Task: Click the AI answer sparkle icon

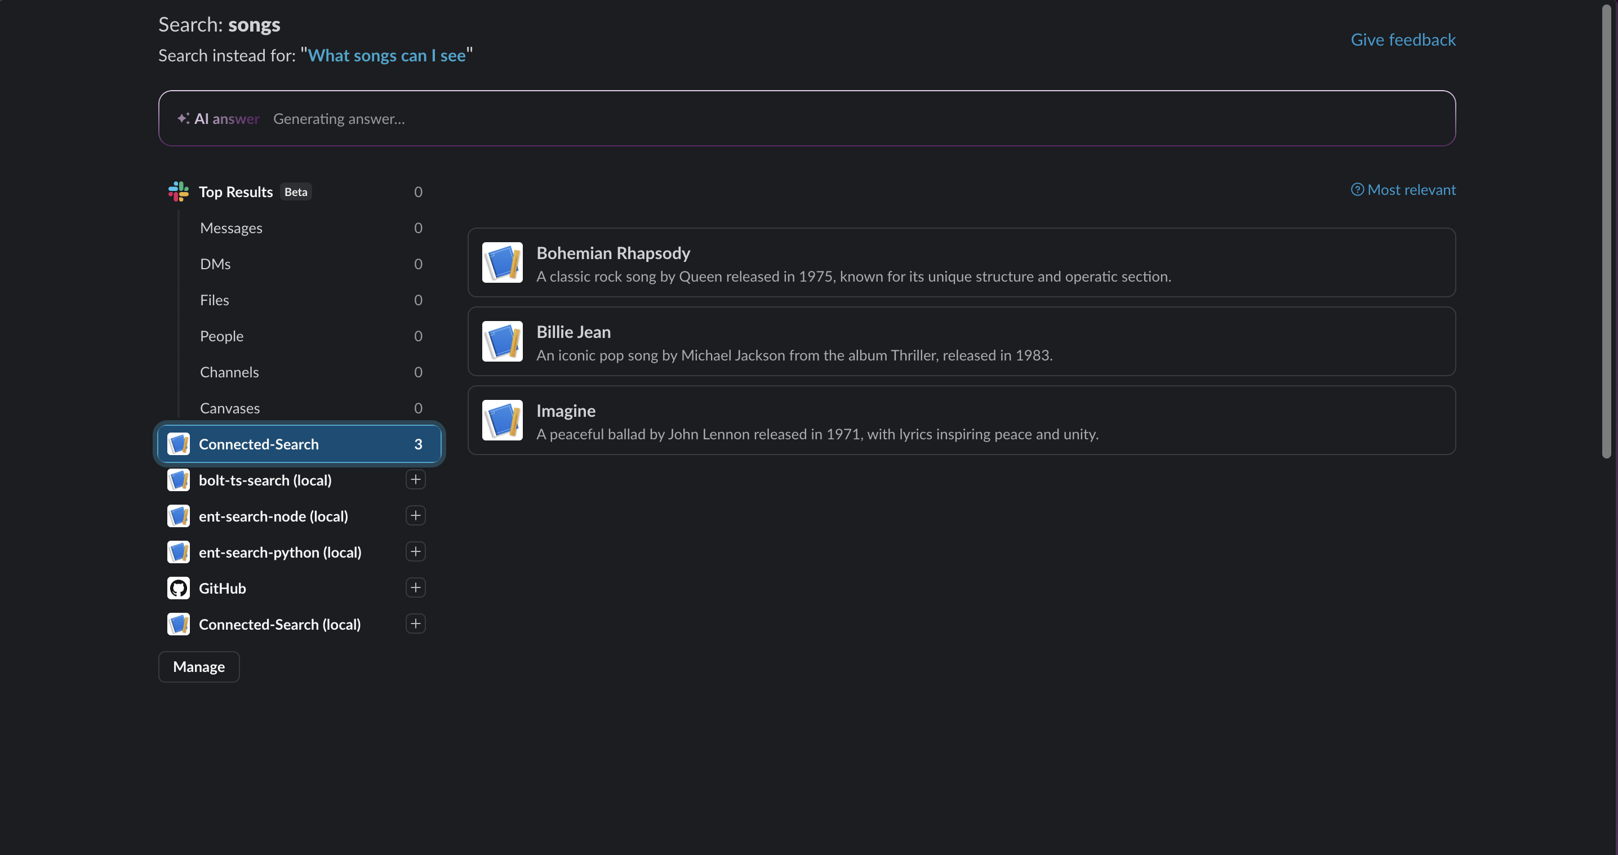Action: 183,118
